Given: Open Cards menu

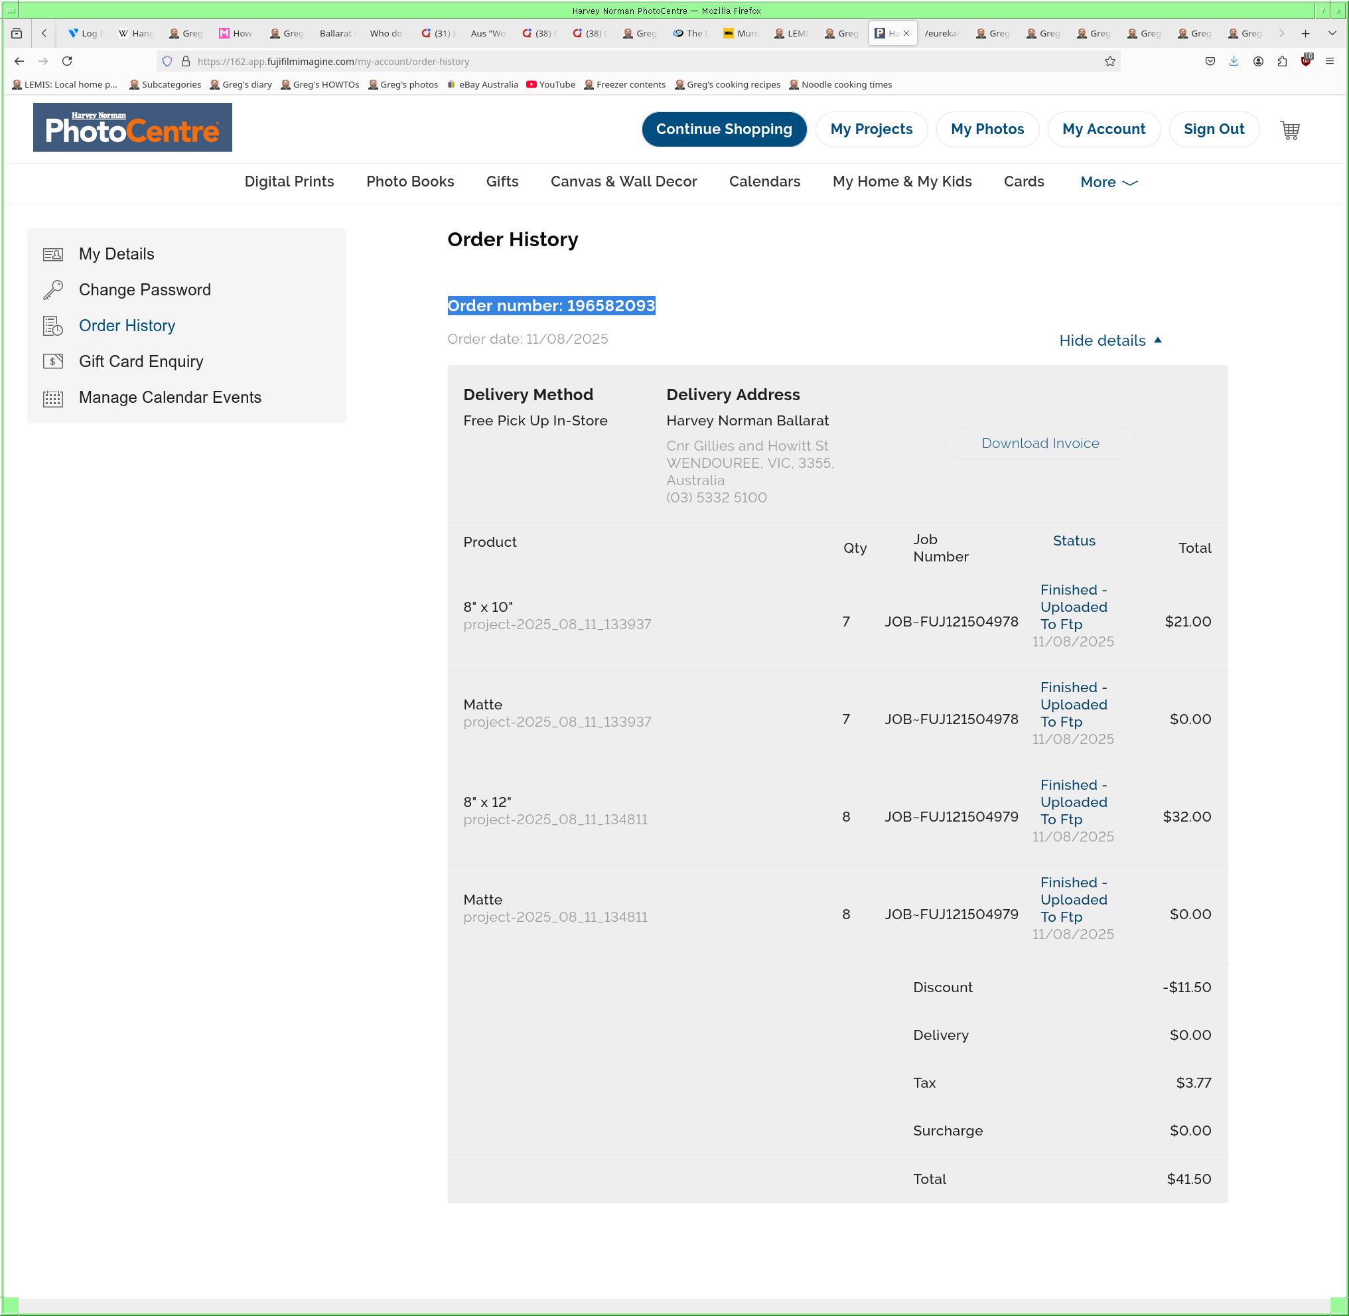Looking at the screenshot, I should [x=1023, y=182].
